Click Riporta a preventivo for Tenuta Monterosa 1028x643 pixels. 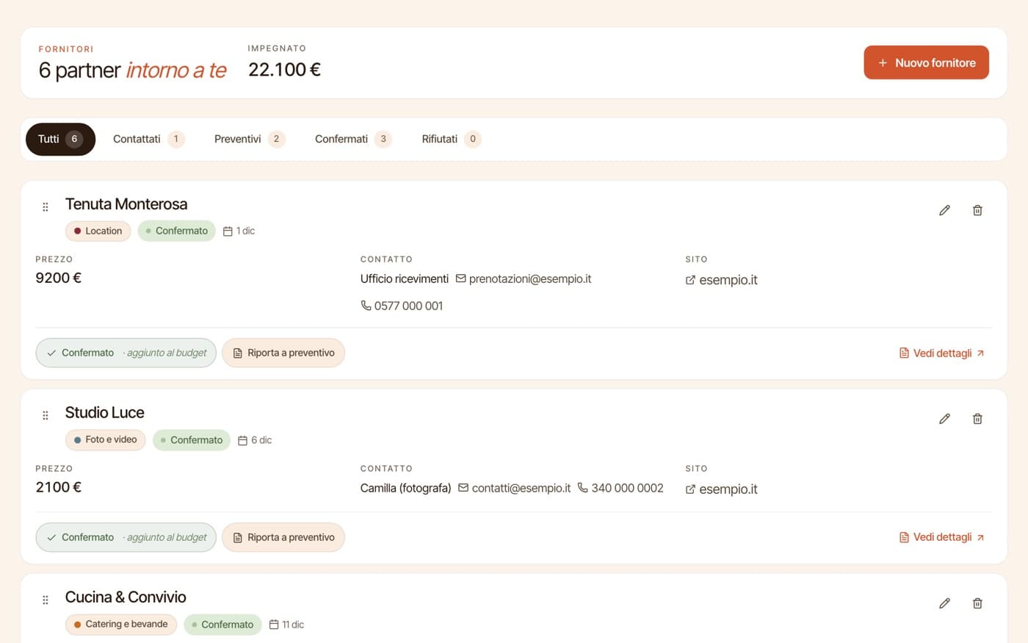click(x=283, y=353)
